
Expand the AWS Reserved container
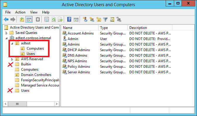[12, 59]
